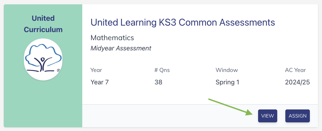Viewport: 322px width, 131px height.
Task: Click the VIEW button
Action: pos(268,116)
